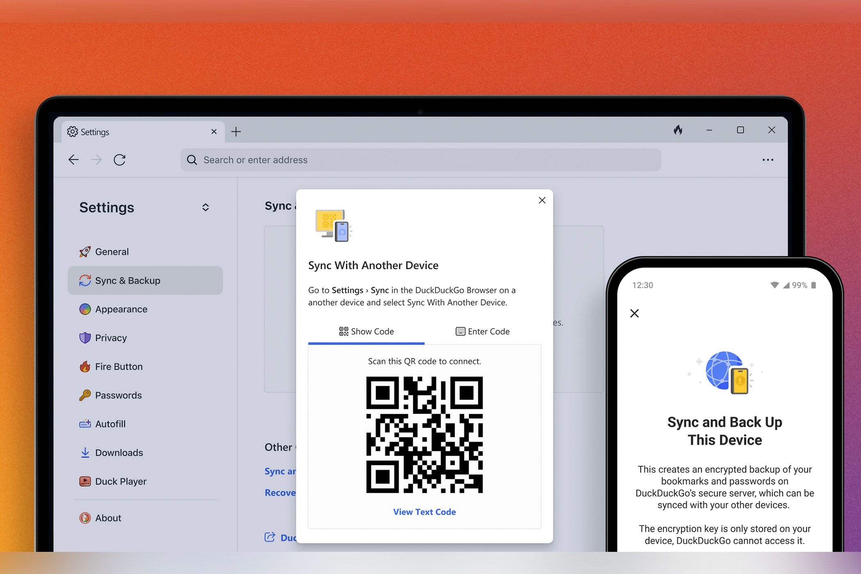Click the Fire button flame icon in title bar

tap(678, 130)
